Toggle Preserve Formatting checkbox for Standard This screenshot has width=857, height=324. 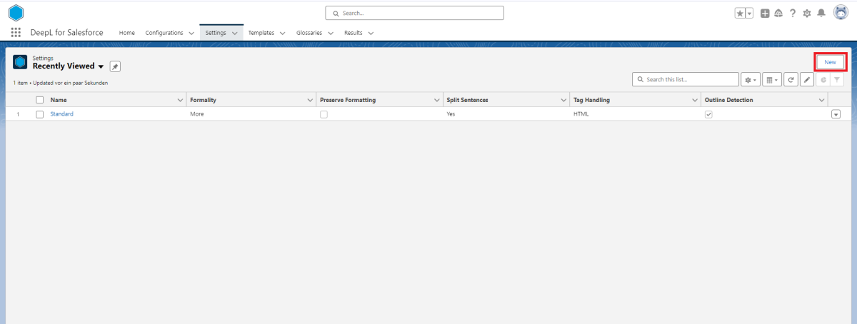(324, 114)
